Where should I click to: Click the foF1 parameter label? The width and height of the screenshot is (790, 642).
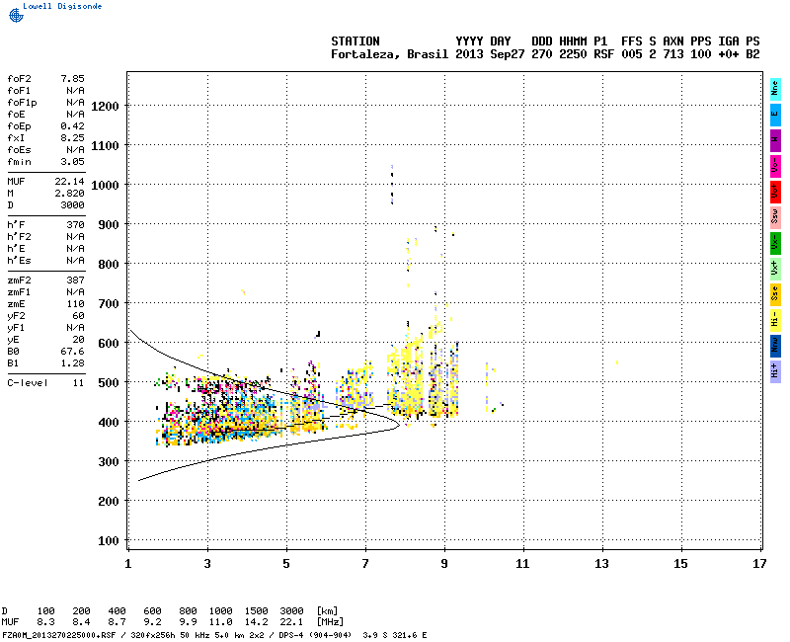[x=19, y=91]
